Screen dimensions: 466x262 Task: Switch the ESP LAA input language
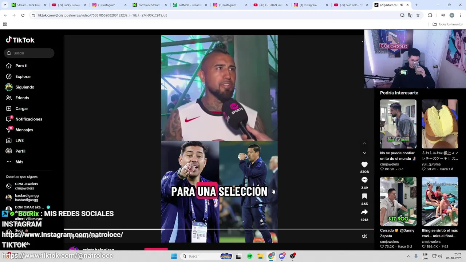coord(425,256)
